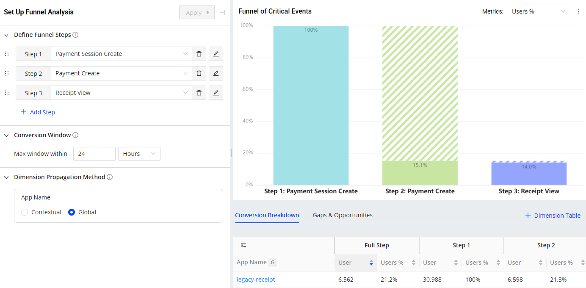Click drag handle beside Step 1

point(7,54)
